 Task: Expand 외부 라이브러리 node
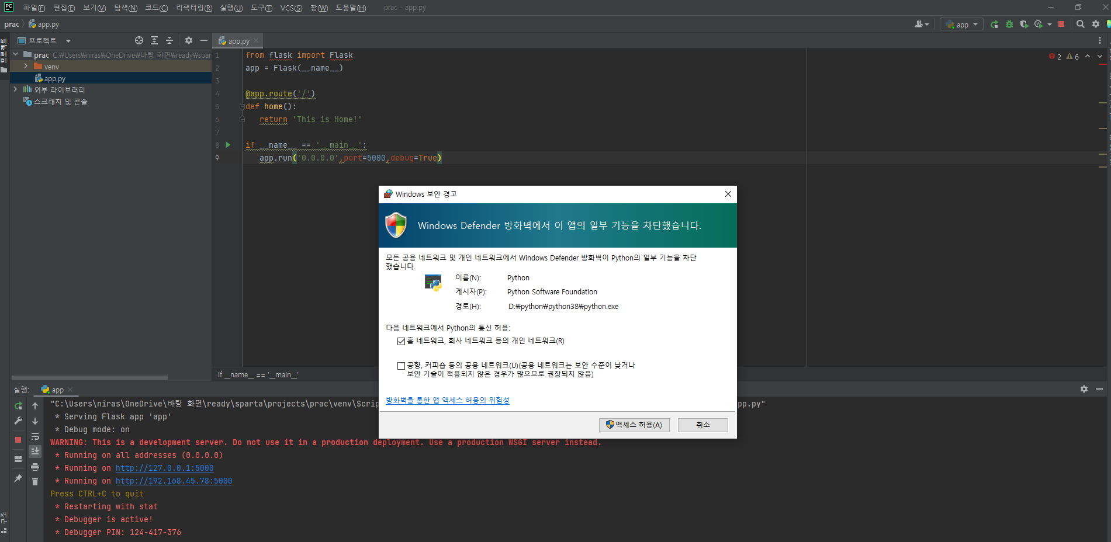point(16,89)
